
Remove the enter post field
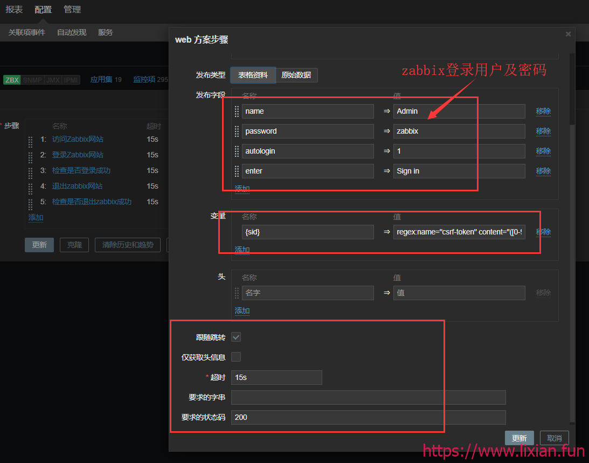point(543,171)
